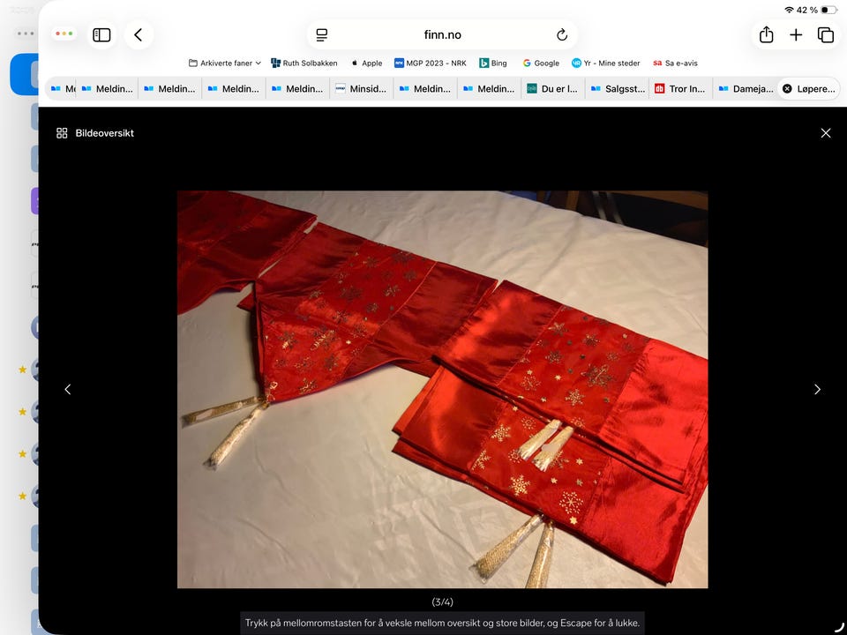Open the Share sheet
The width and height of the screenshot is (847, 635).
coord(766,35)
